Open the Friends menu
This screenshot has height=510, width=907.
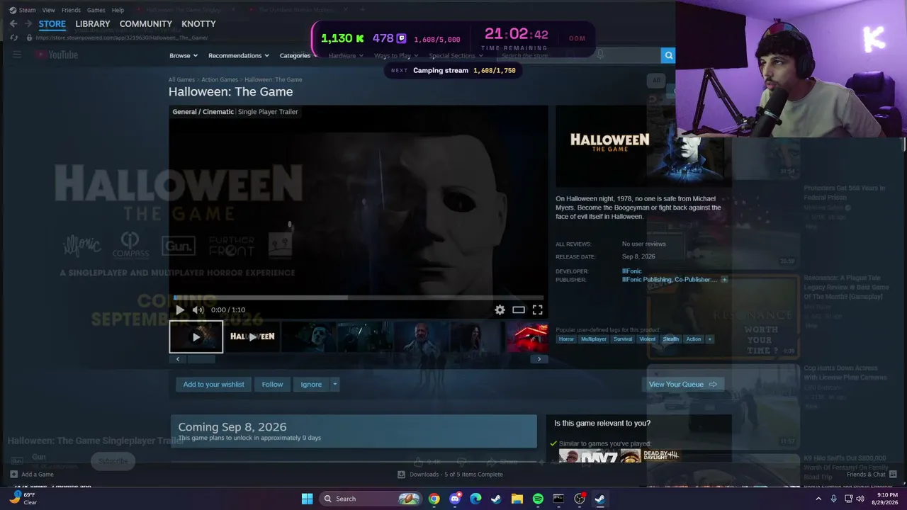point(71,10)
